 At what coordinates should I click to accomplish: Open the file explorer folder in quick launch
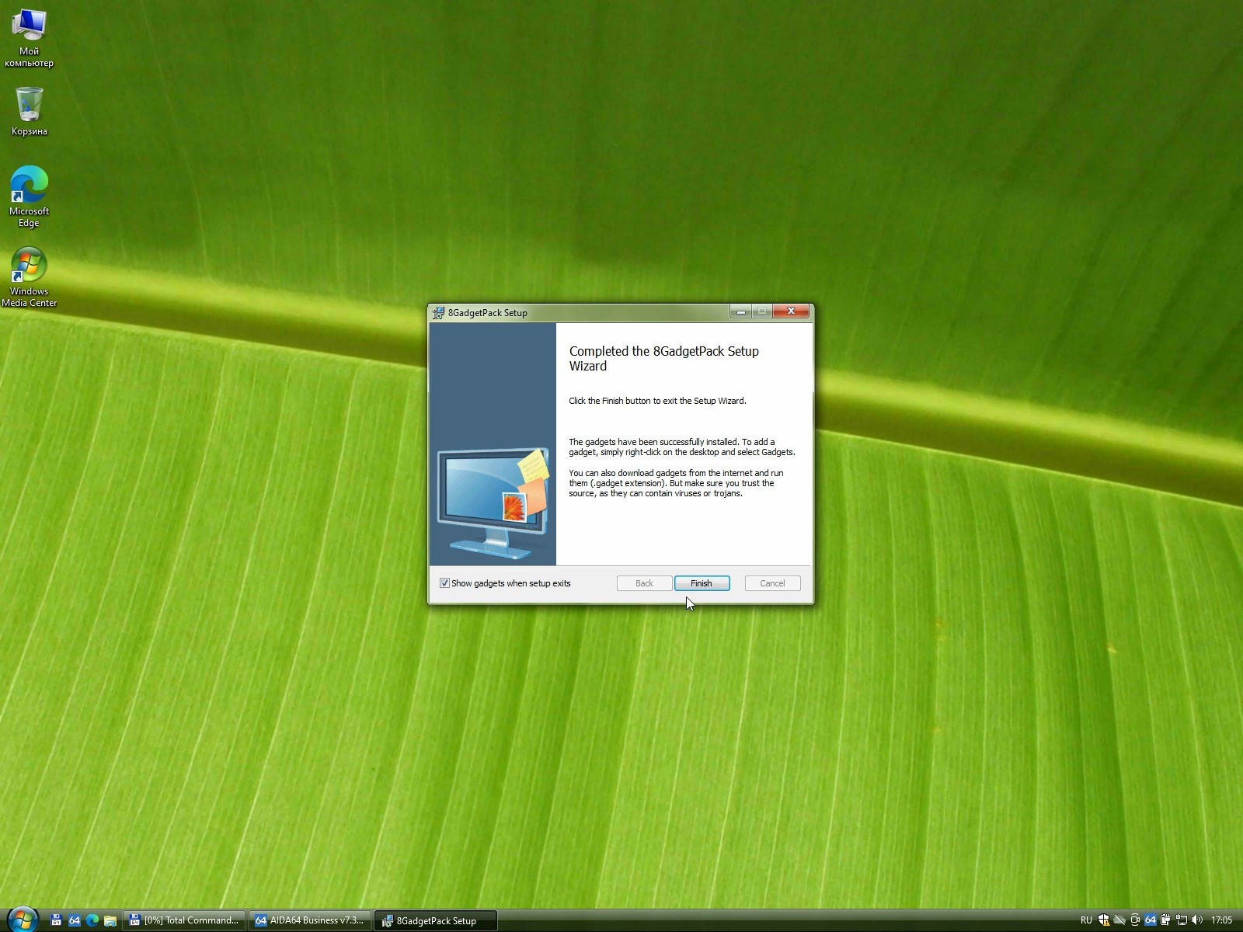(110, 920)
